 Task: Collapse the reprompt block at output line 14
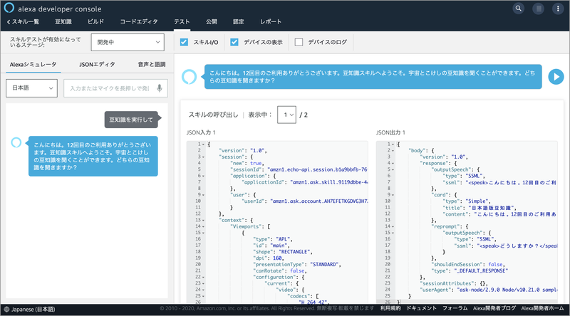[393, 226]
